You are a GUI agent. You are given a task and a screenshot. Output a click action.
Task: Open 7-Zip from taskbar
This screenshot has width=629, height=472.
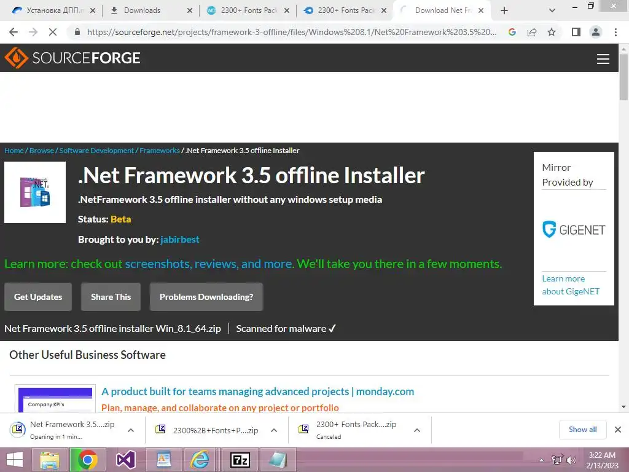point(240,460)
